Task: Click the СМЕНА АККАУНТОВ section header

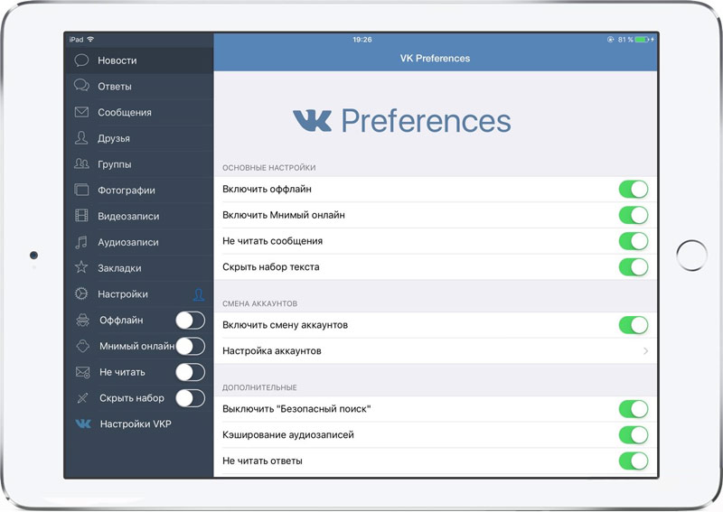Action: [x=259, y=303]
